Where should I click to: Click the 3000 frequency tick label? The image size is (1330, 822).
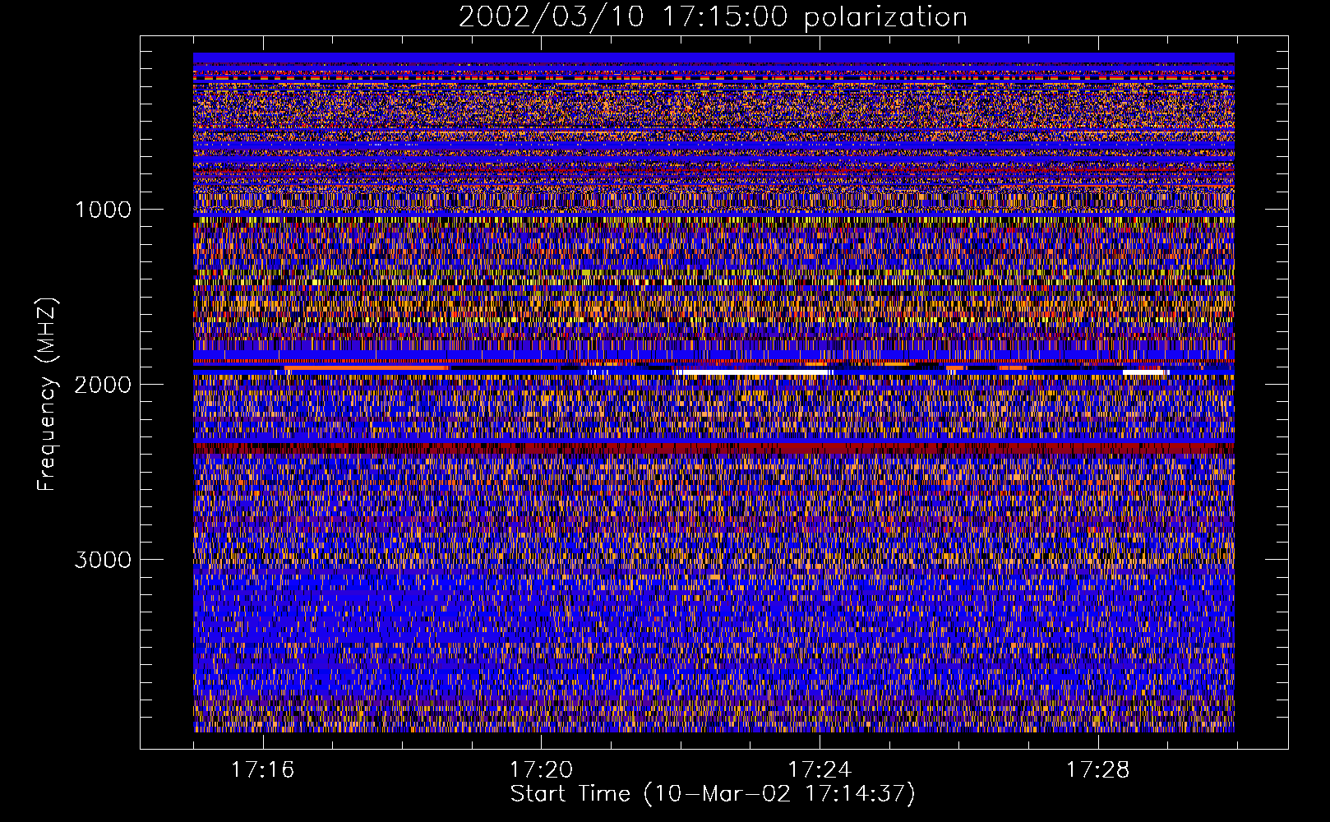(x=103, y=560)
